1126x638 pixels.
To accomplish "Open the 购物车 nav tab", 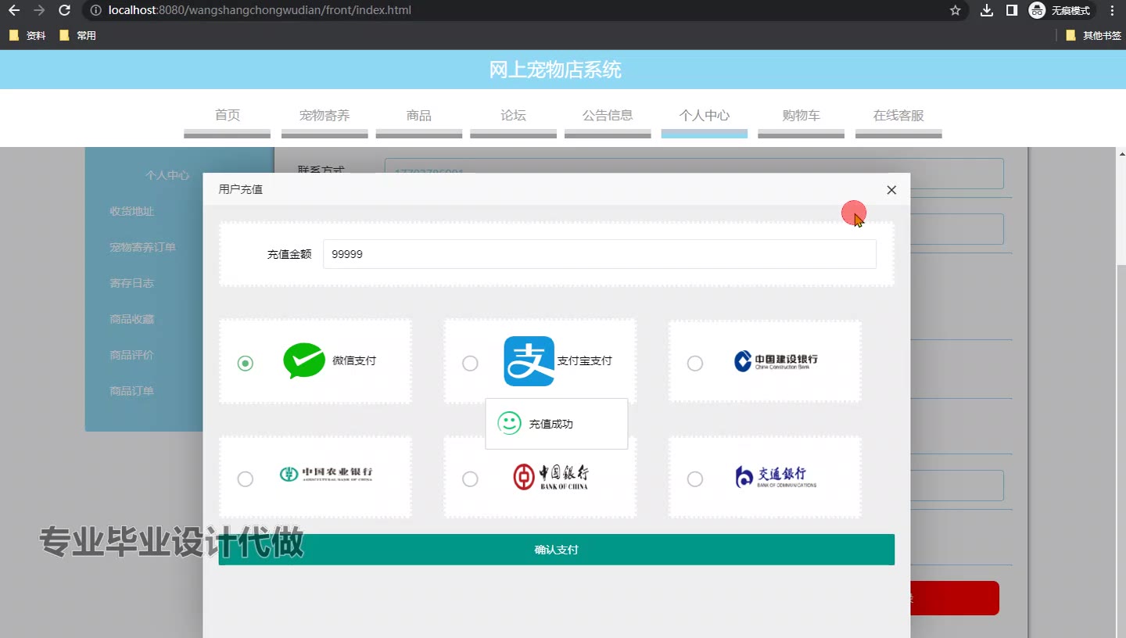I will 801,116.
